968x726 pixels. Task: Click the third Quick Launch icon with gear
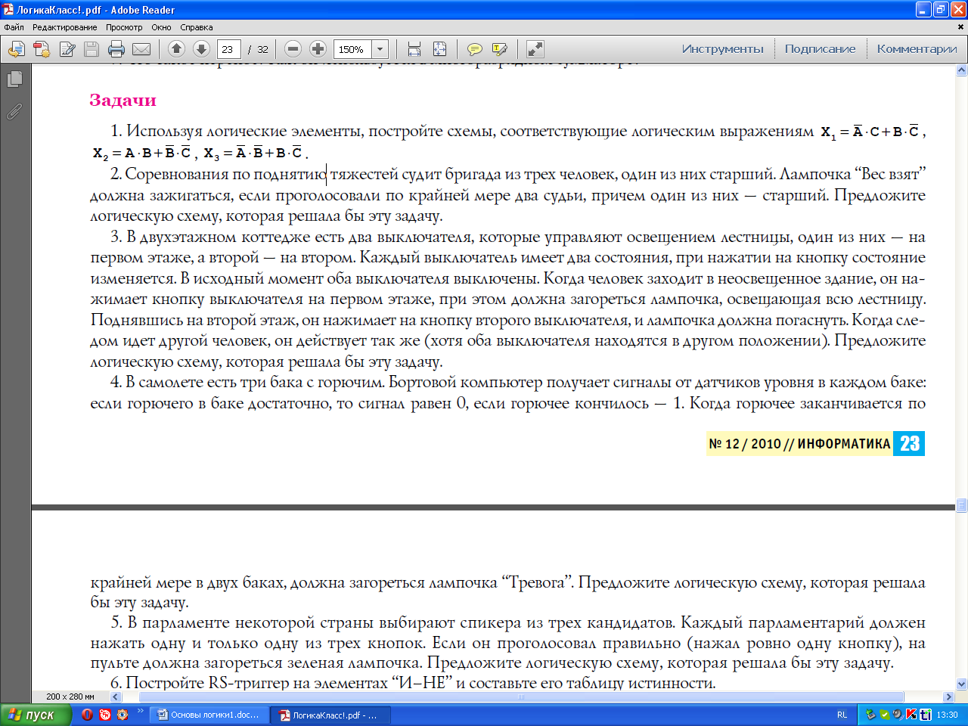[123, 715]
